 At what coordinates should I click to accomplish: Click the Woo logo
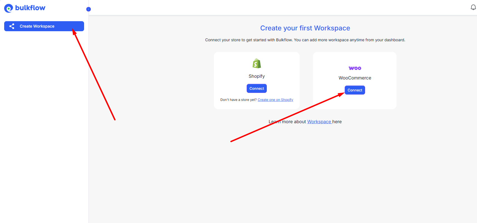tap(355, 68)
